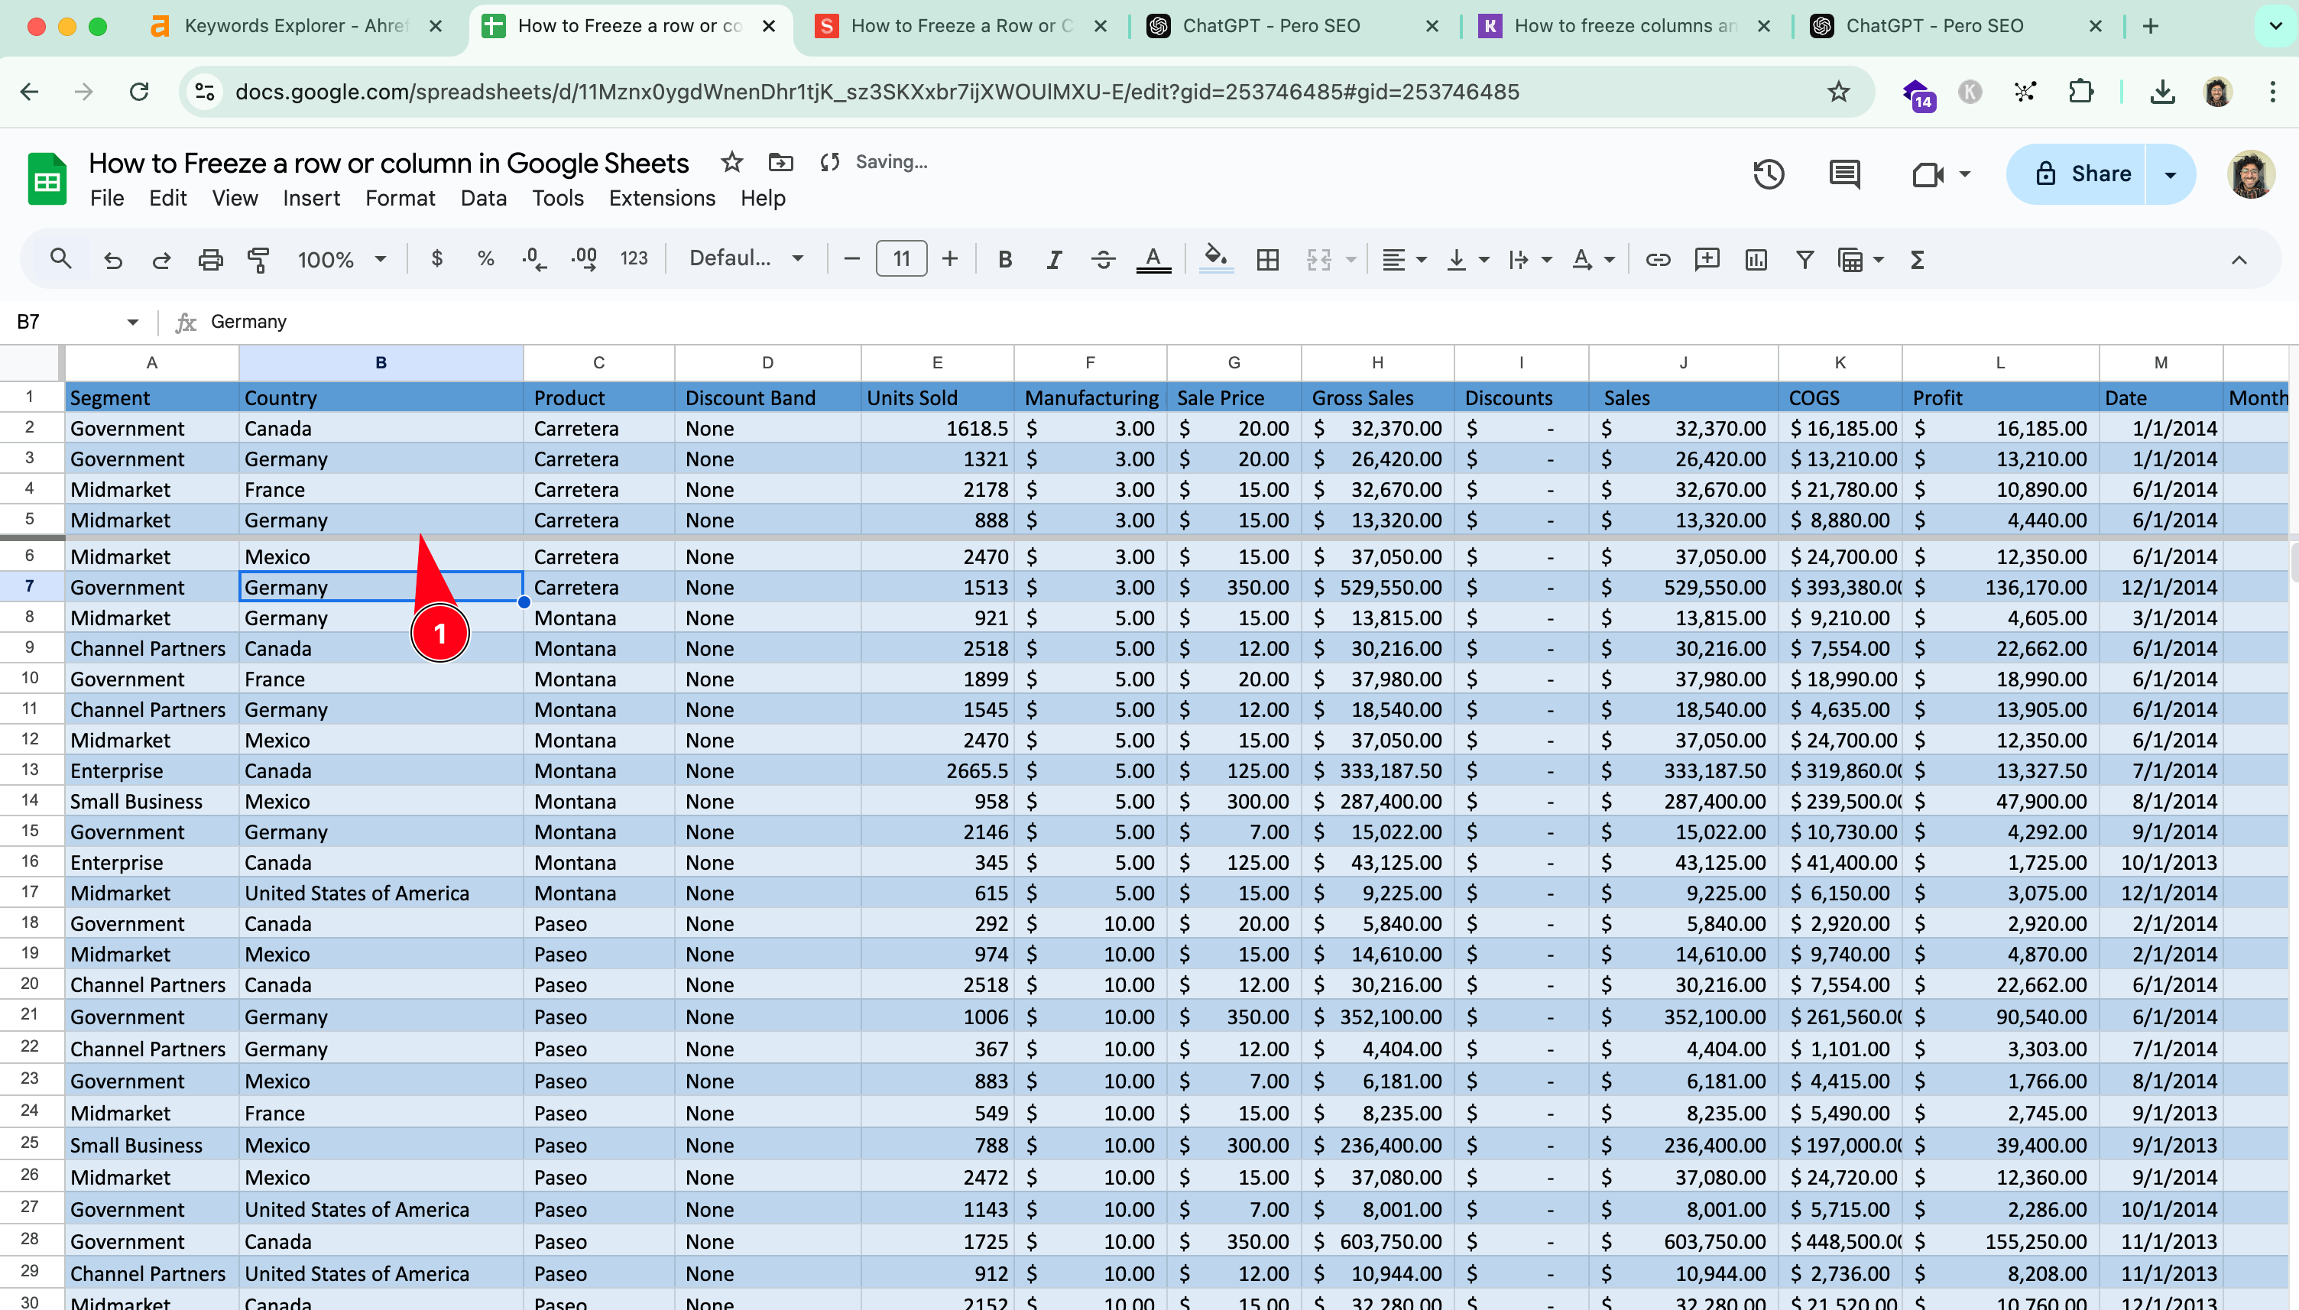
Task: Print the spreadsheet
Action: coord(210,259)
